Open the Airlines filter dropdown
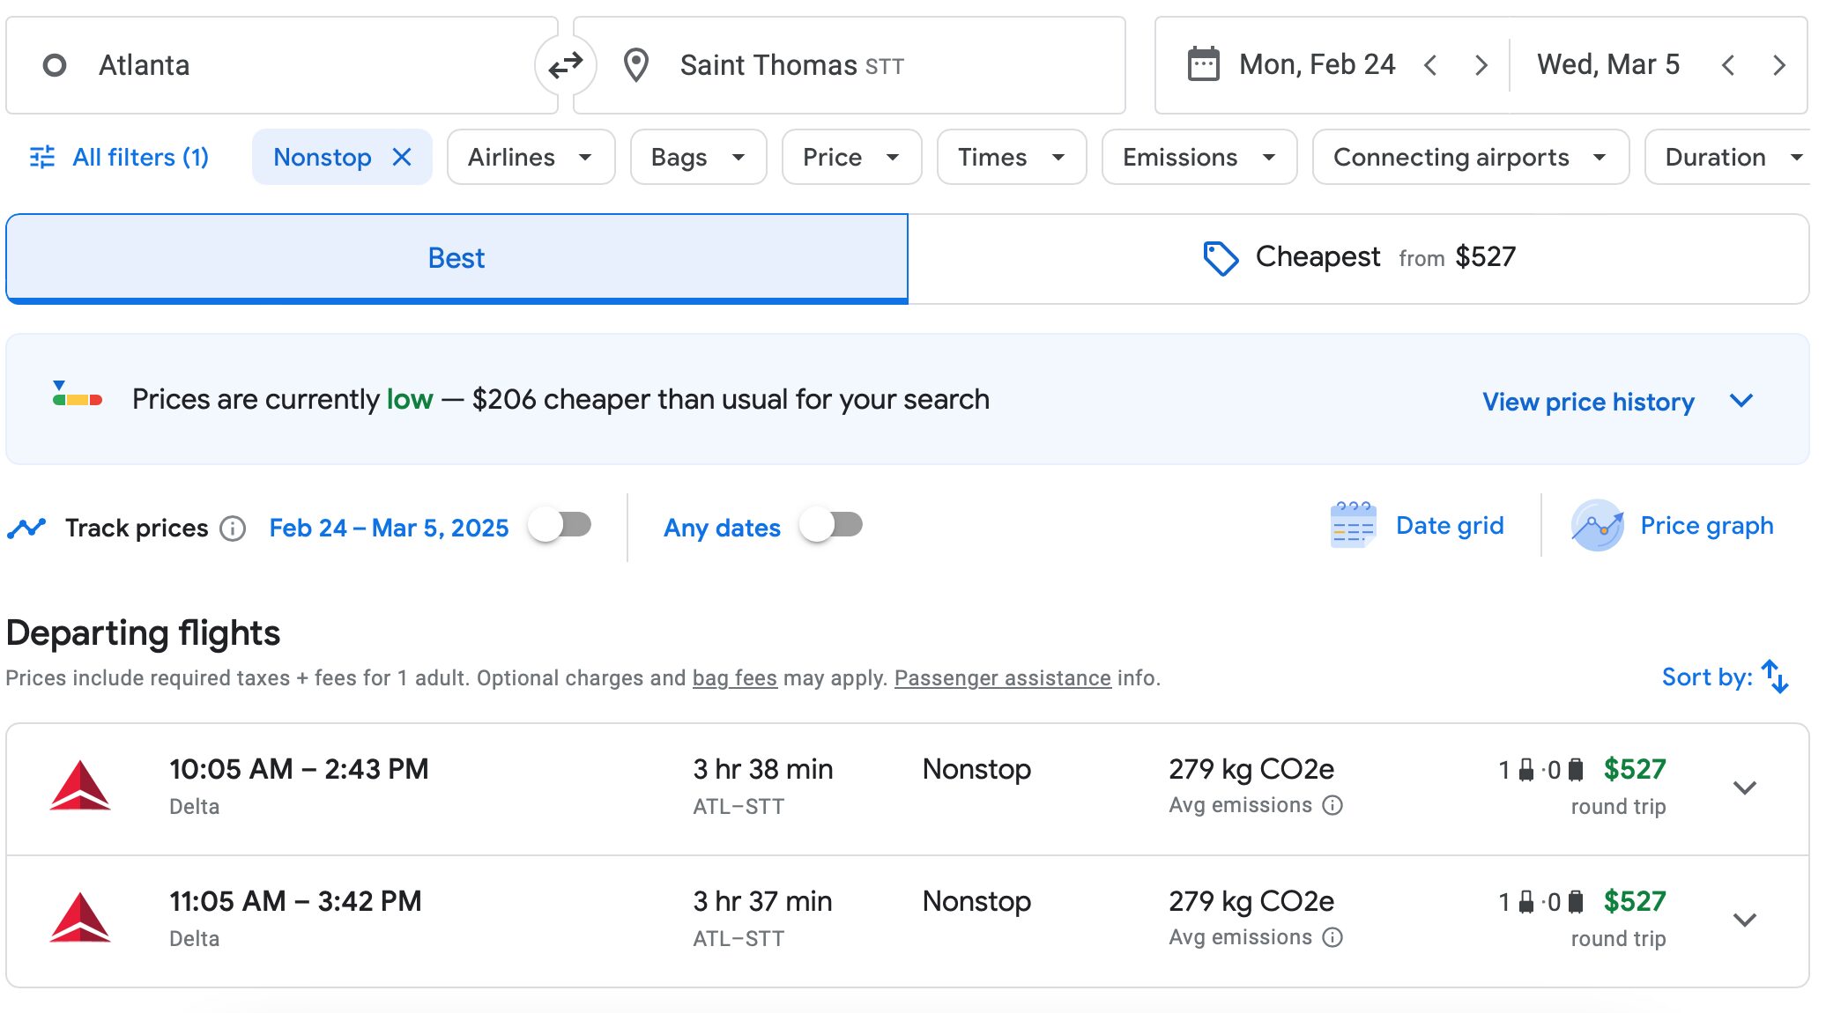 pos(531,158)
